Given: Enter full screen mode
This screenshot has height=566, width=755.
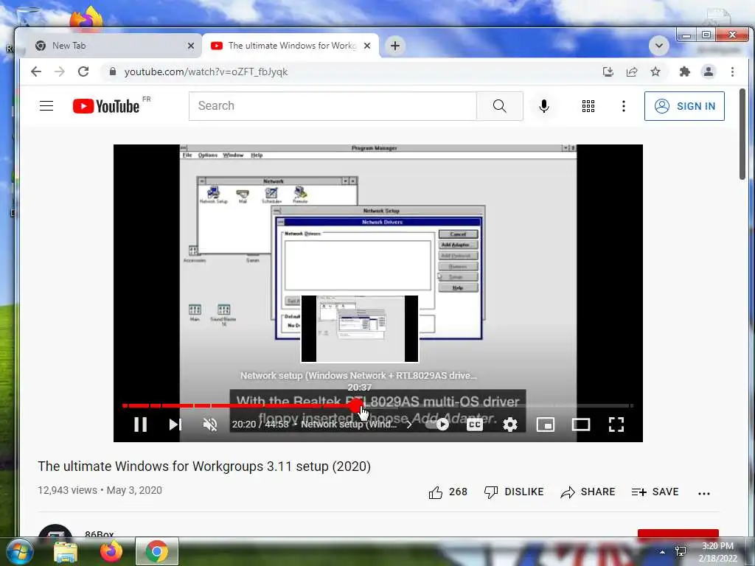Looking at the screenshot, I should click(x=616, y=424).
